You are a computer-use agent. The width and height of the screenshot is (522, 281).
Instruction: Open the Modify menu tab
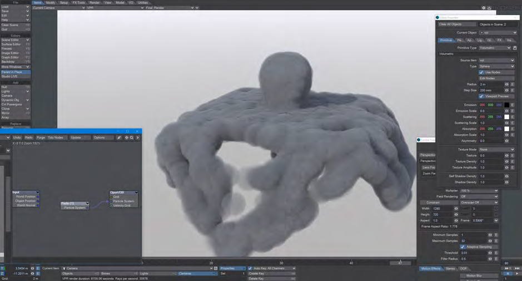[x=51, y=3]
